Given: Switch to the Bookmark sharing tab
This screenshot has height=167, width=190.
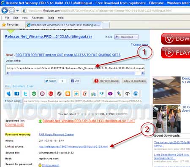Looking at the screenshot, I should [x=19, y=86].
